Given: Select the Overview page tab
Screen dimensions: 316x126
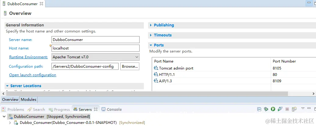Looking at the screenshot, I should pyautogui.click(x=10, y=100).
